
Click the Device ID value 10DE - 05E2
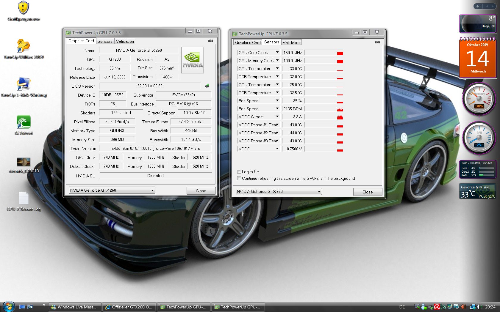(112, 95)
